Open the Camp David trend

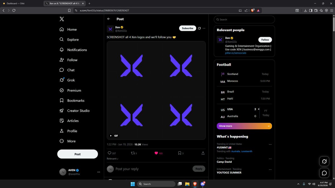point(224,162)
